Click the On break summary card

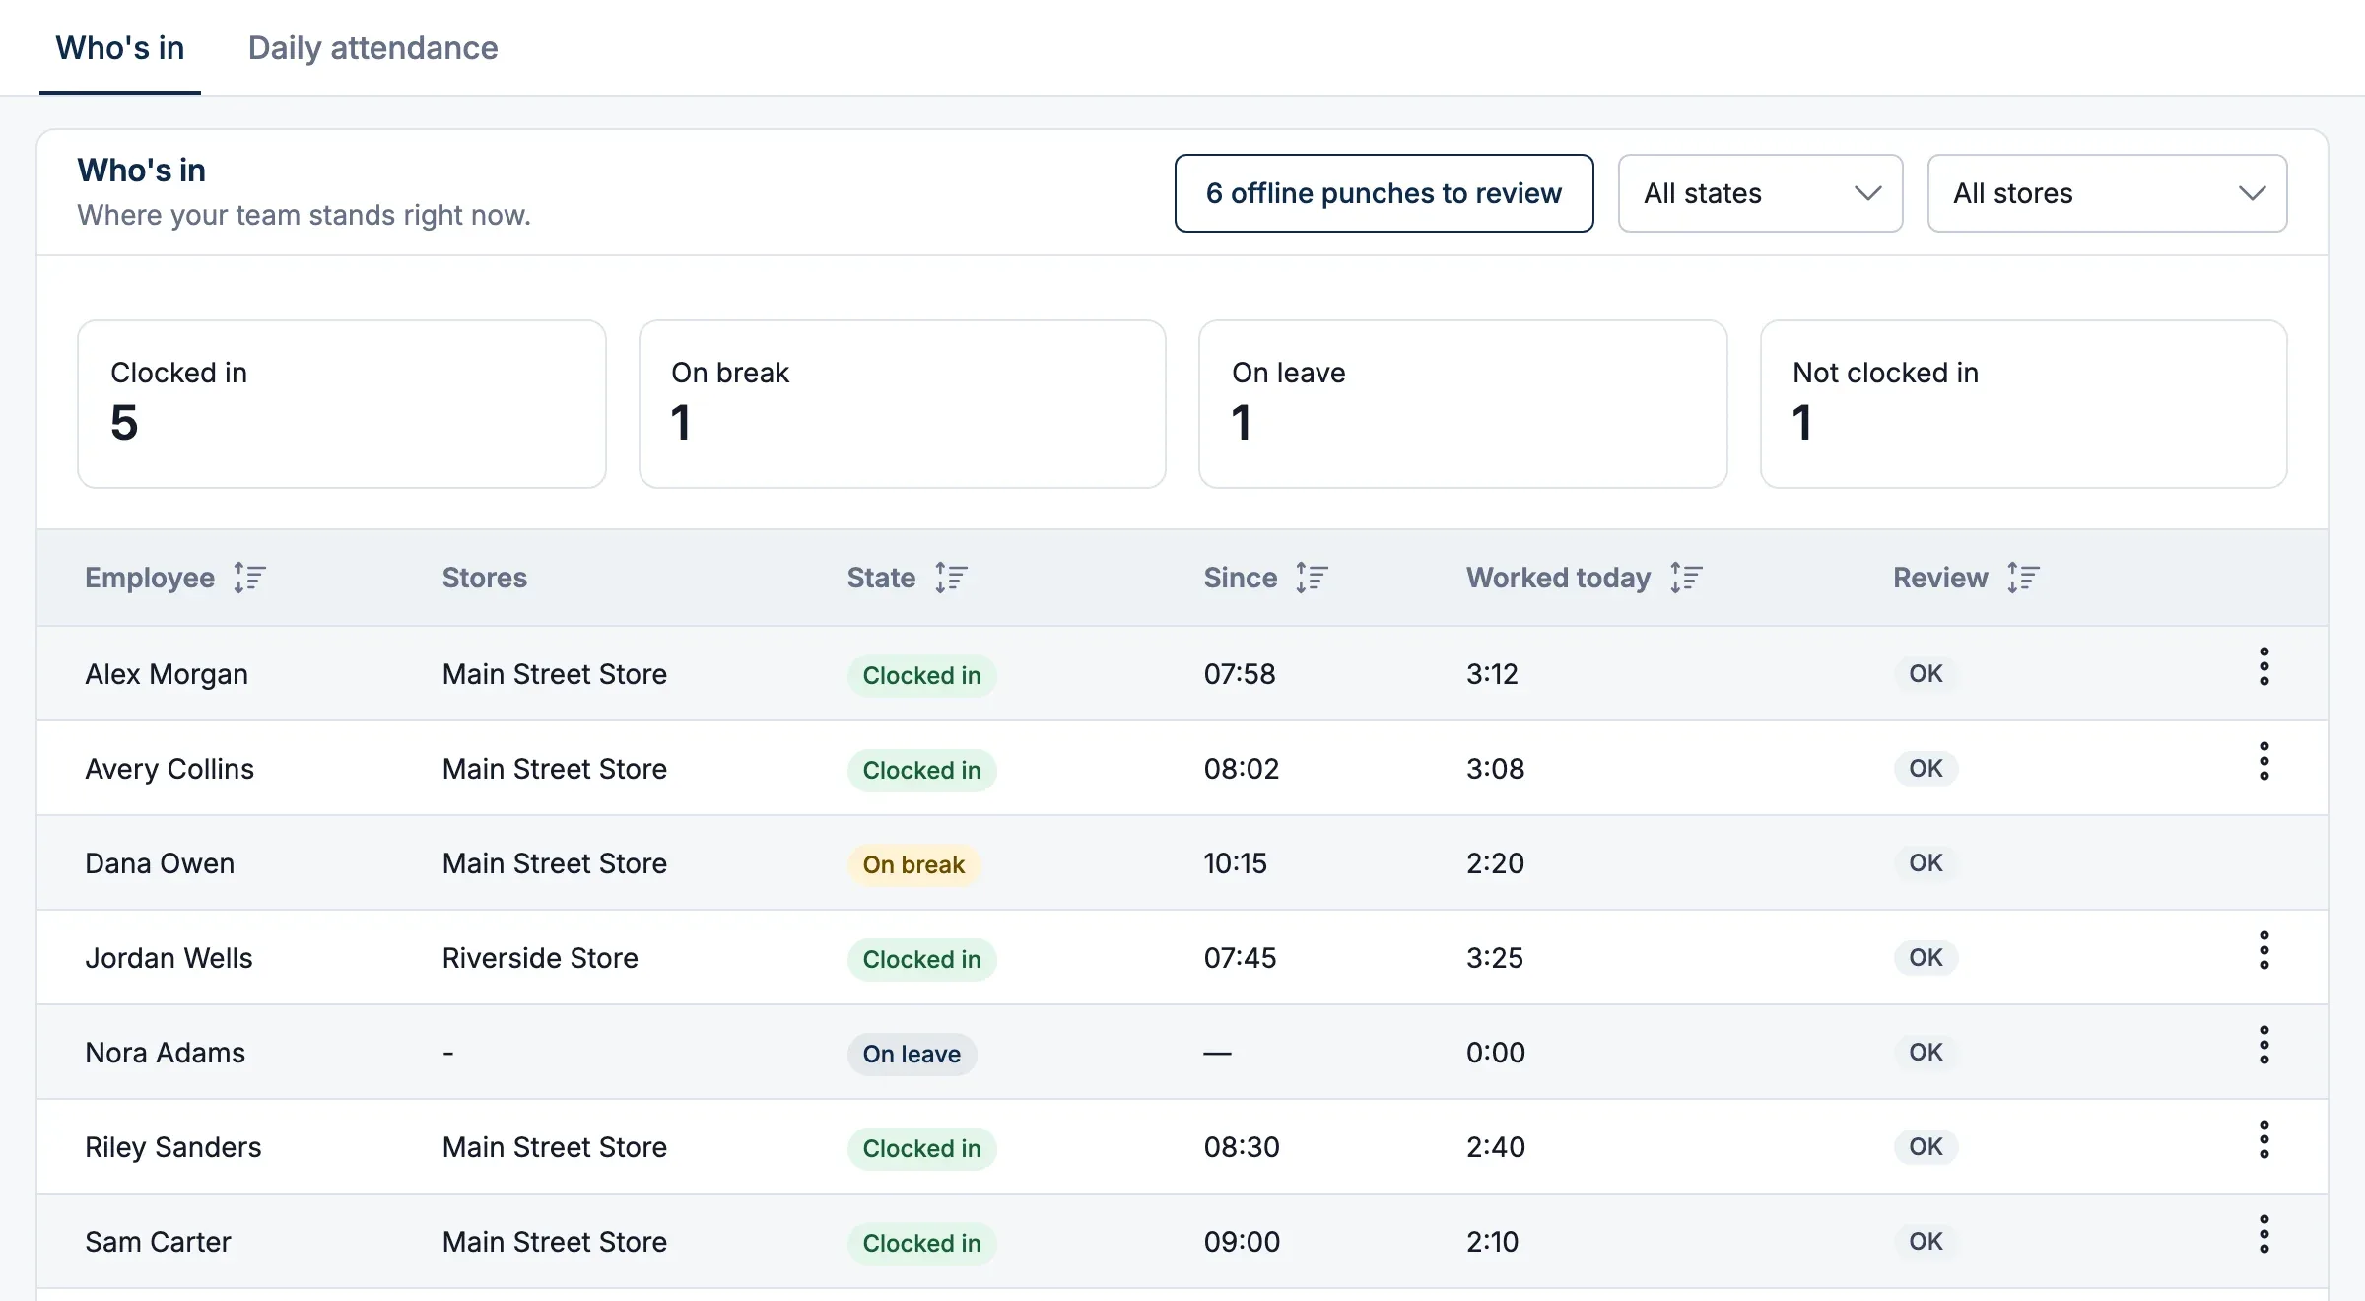pyautogui.click(x=903, y=404)
